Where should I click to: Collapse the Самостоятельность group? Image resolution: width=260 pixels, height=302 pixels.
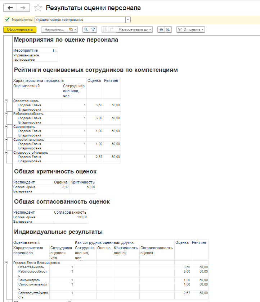click(x=6, y=139)
